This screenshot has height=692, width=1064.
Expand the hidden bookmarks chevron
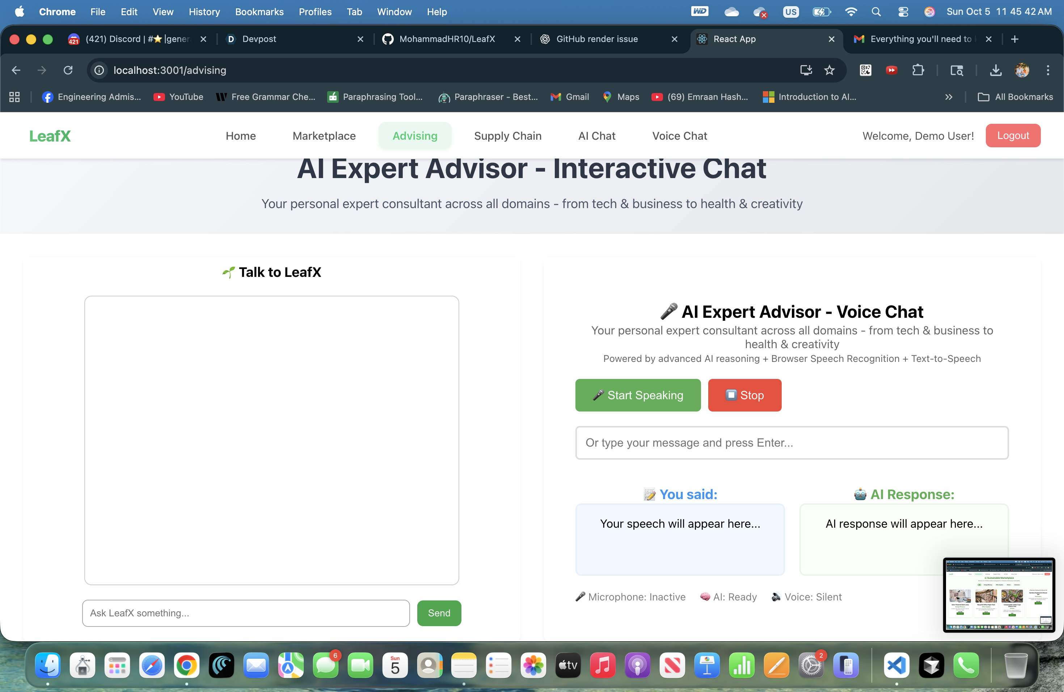tap(949, 97)
